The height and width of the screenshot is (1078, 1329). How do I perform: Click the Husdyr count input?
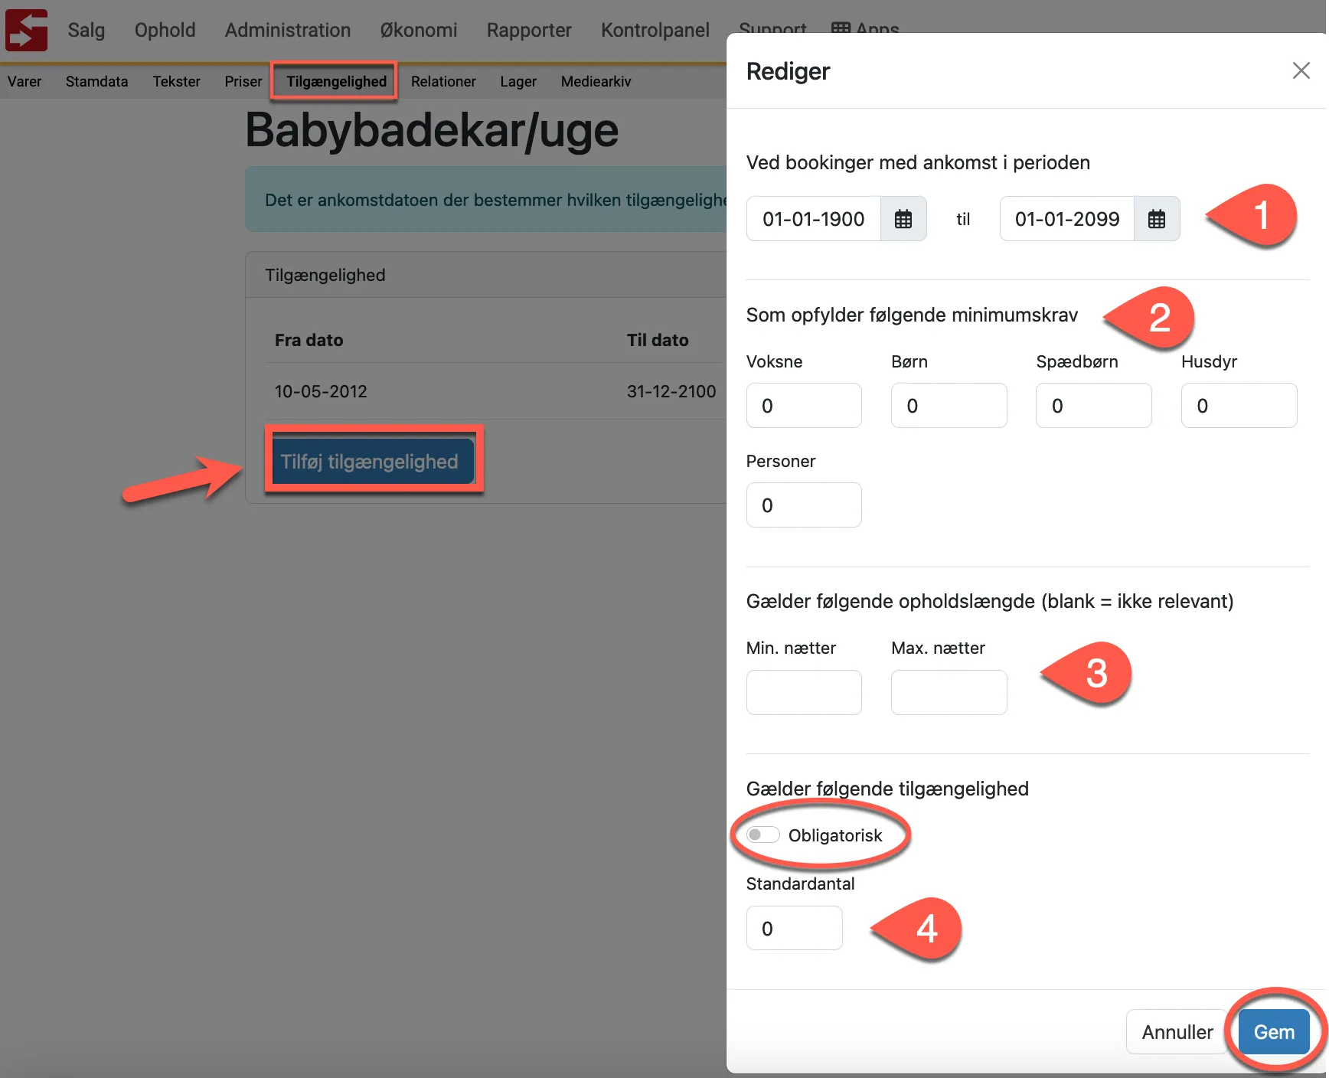(1239, 405)
